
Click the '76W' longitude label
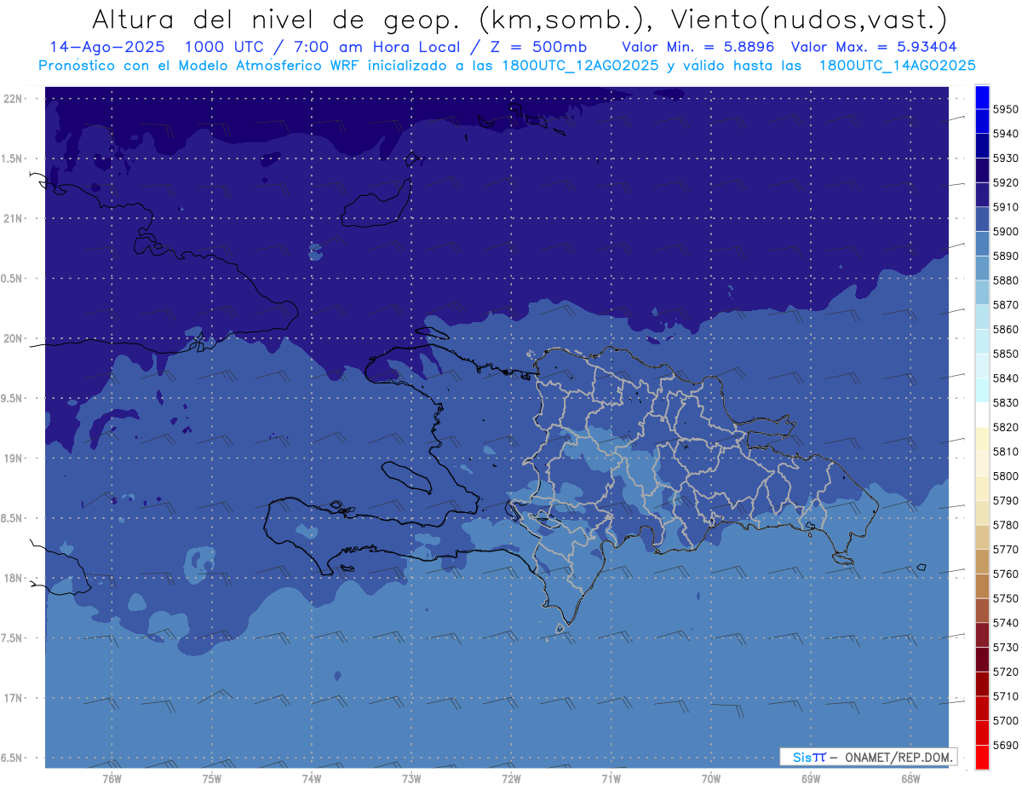tap(112, 778)
